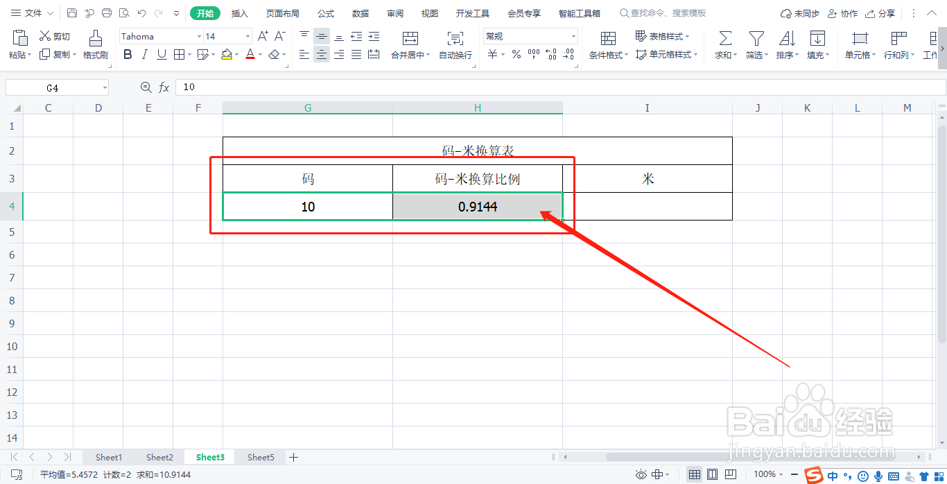Viewport: 947px width, 484px height.
Task: Toggle bold formatting on selected cell
Action: pyautogui.click(x=128, y=54)
